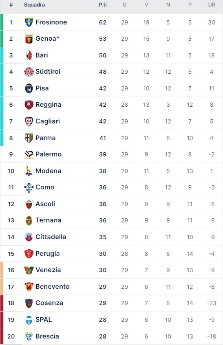The height and width of the screenshot is (345, 223).
Task: Click the Squadra column header
Action: pyautogui.click(x=34, y=4)
